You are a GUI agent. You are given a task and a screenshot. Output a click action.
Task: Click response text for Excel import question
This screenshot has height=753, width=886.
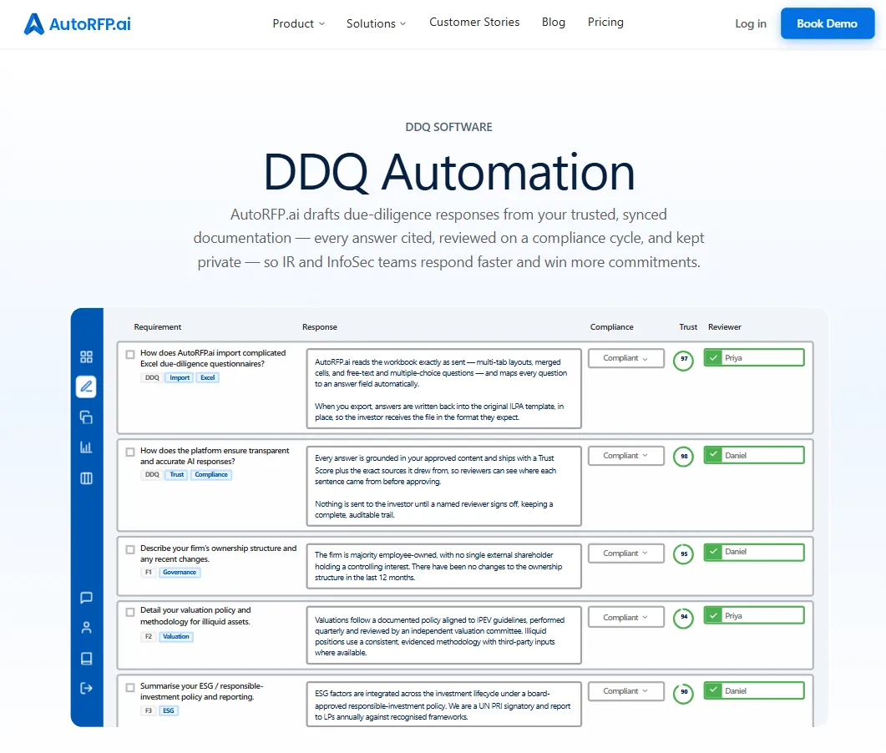[443, 389]
